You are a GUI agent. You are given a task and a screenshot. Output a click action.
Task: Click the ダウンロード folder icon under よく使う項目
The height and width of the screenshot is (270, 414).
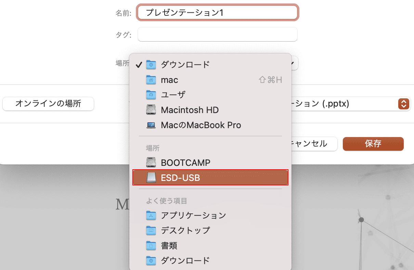pyautogui.click(x=151, y=261)
